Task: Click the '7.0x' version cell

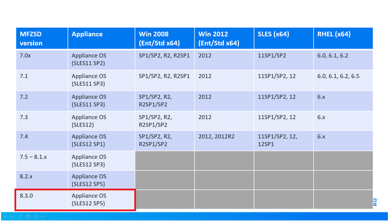Action: coord(42,60)
